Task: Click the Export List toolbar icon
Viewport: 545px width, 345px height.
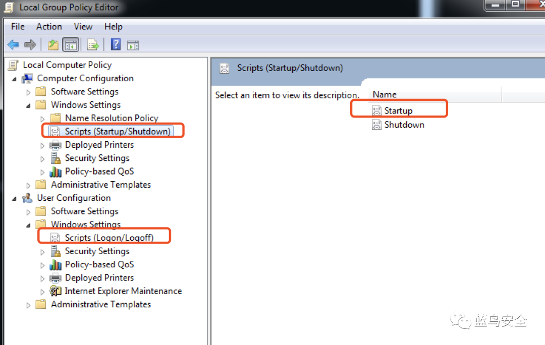Action: [93, 45]
